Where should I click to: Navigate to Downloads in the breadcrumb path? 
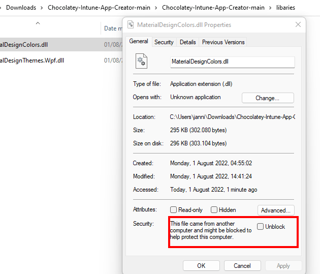[x=21, y=8]
